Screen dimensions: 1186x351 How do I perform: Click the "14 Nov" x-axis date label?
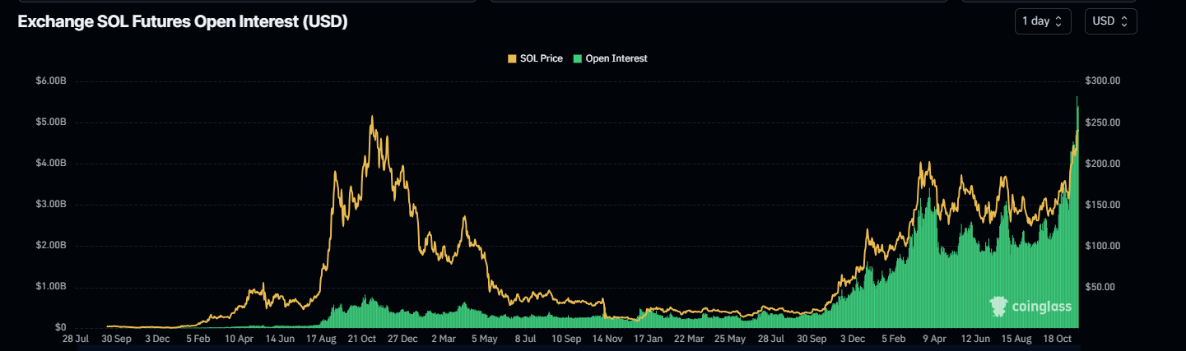click(607, 338)
